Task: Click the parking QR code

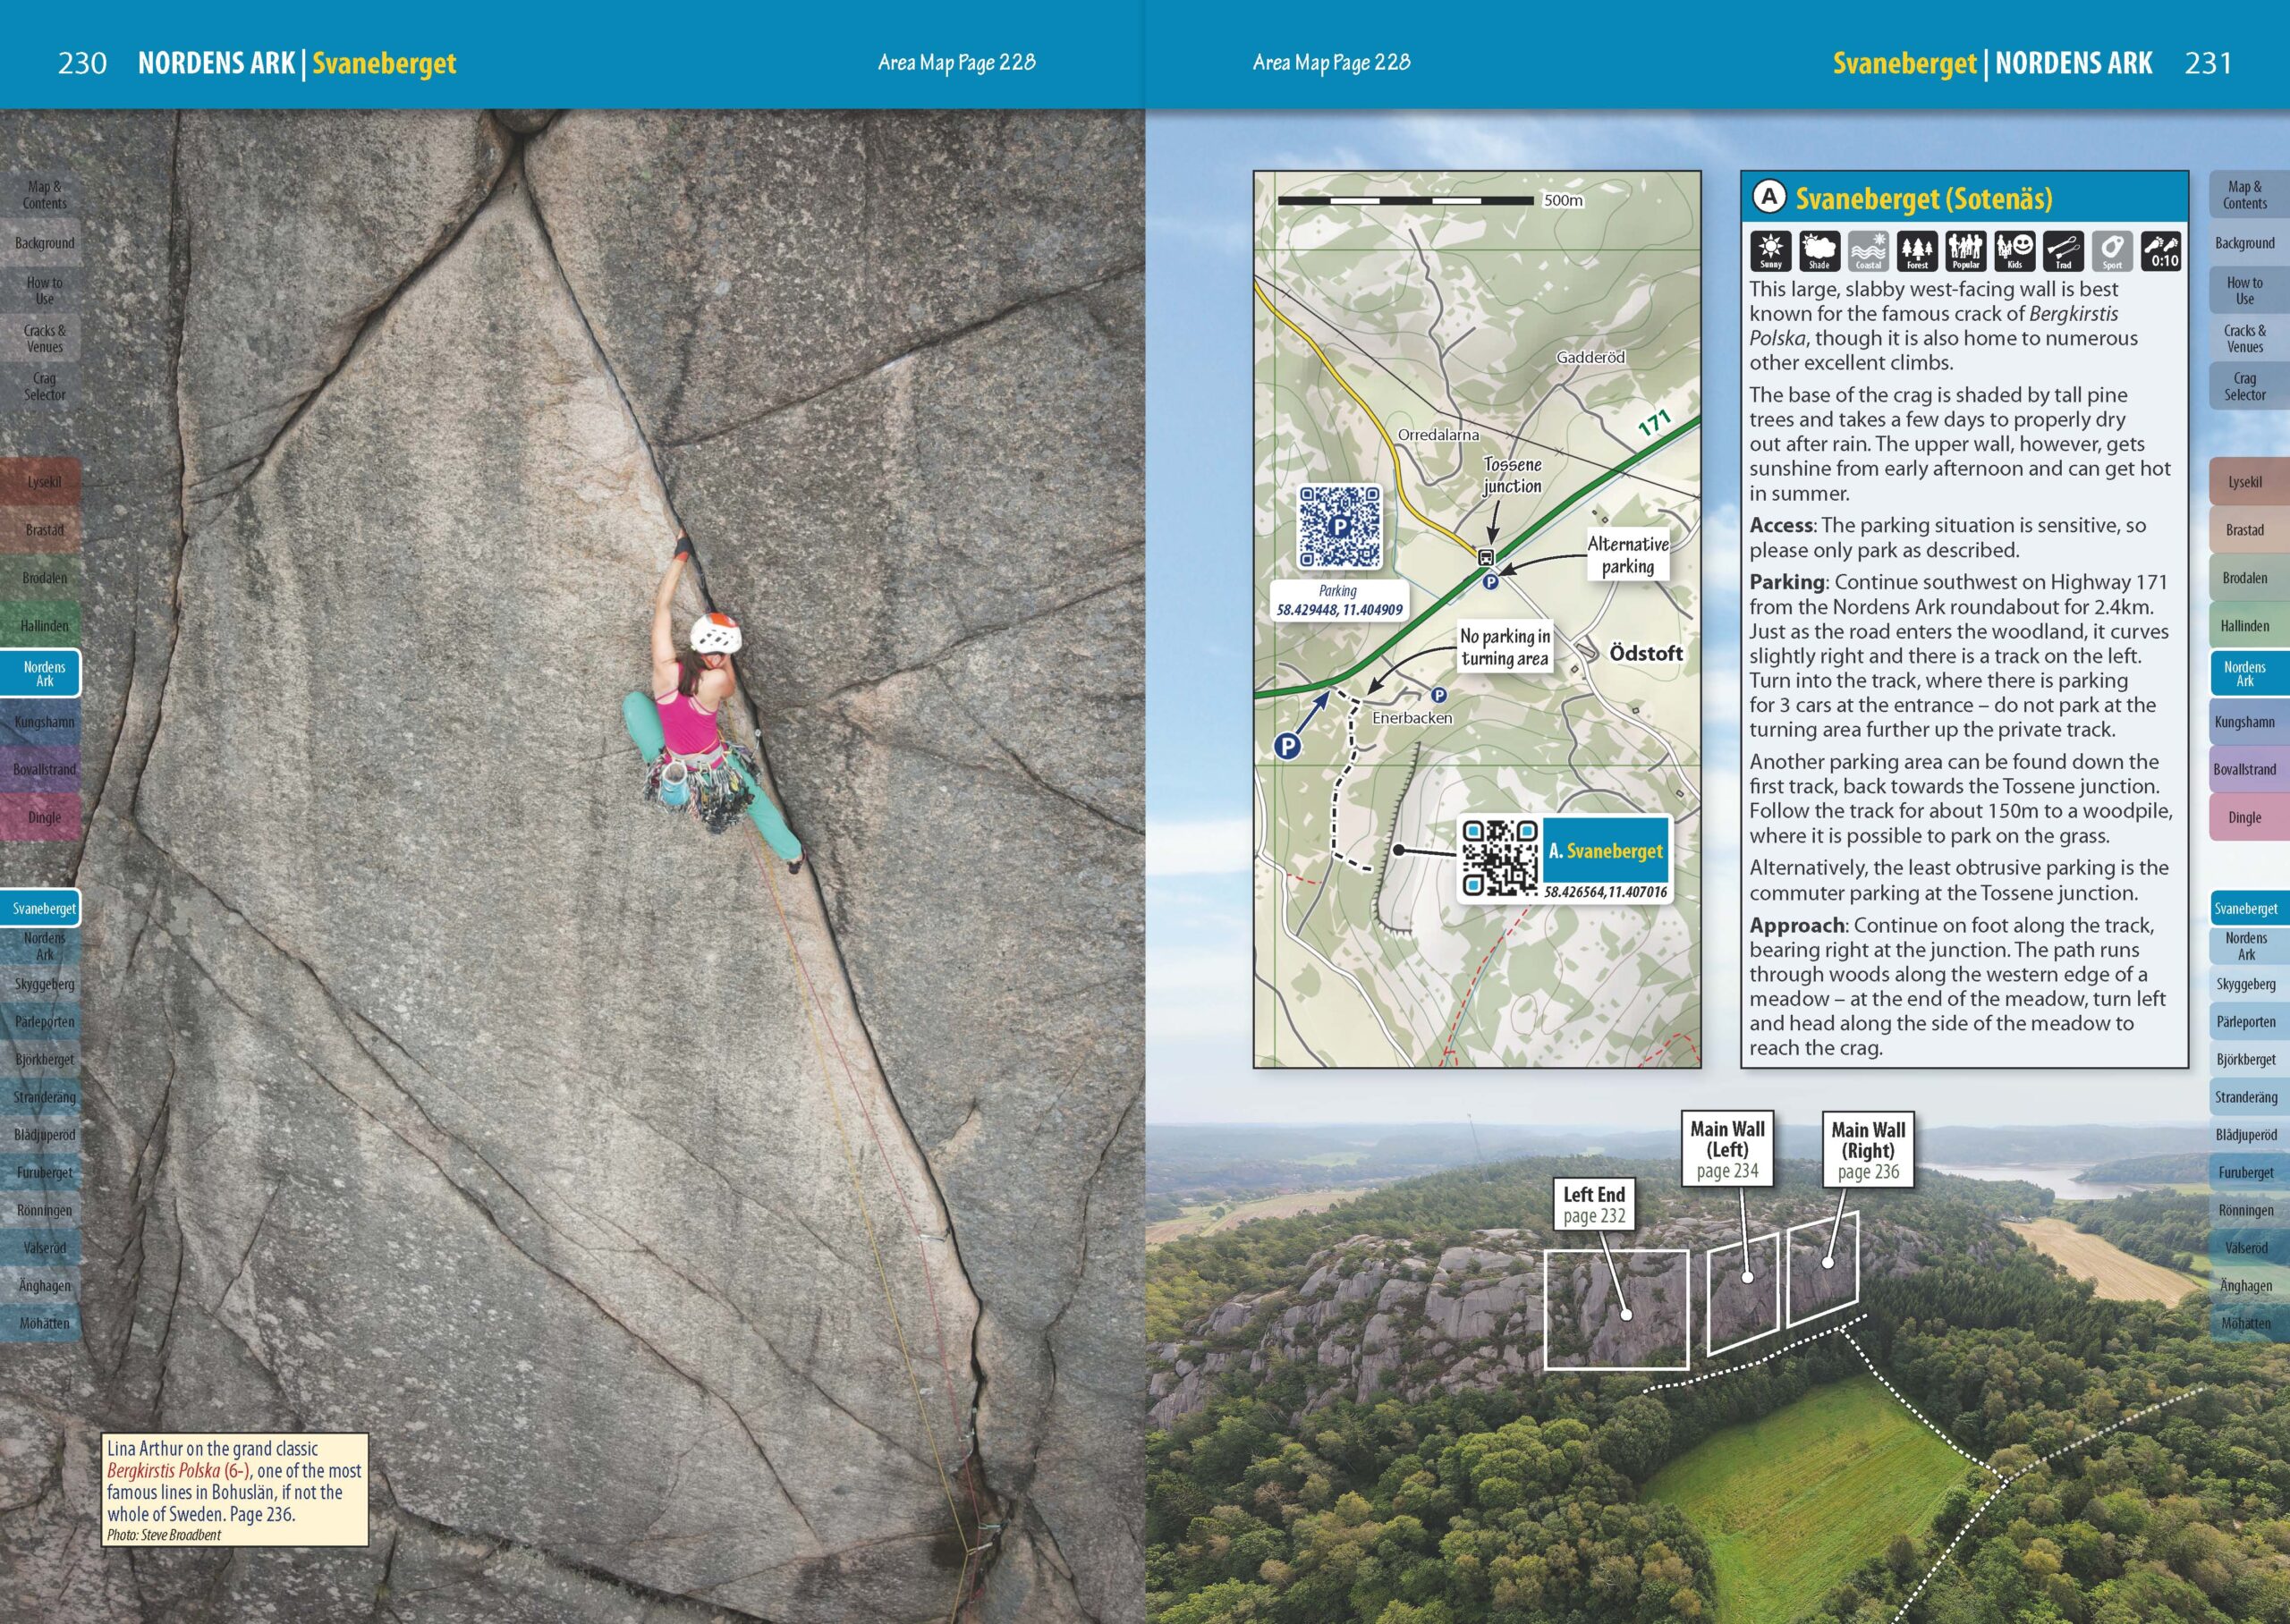Action: click(1340, 526)
